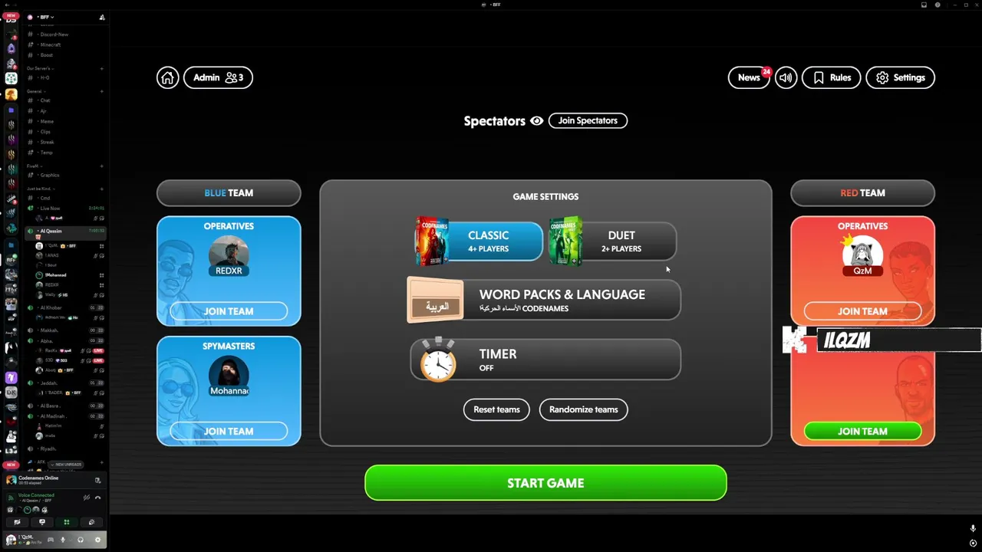Open Discord inbox icon in title bar
982x552 pixels.
tap(924, 5)
